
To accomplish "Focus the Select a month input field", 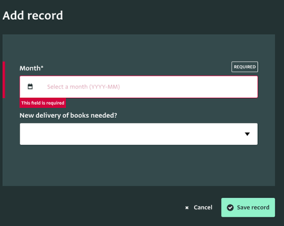I will (139, 87).
